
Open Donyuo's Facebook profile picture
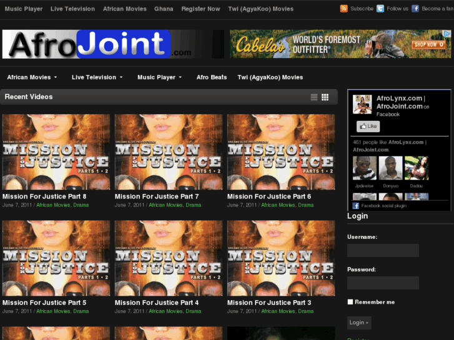[x=390, y=168]
